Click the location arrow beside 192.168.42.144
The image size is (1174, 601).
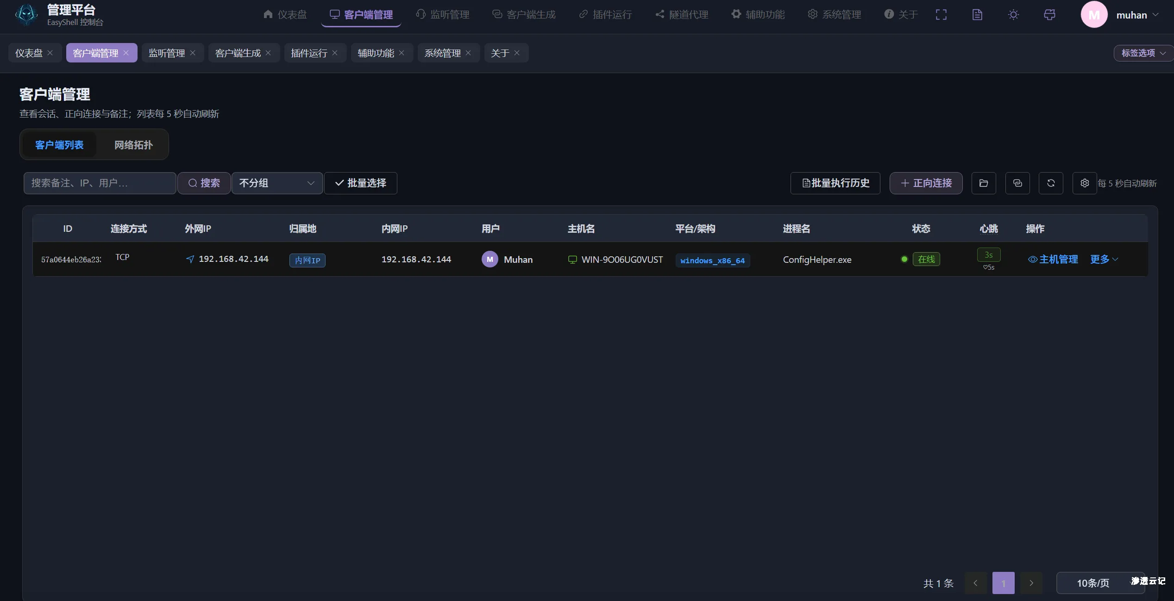(190, 259)
